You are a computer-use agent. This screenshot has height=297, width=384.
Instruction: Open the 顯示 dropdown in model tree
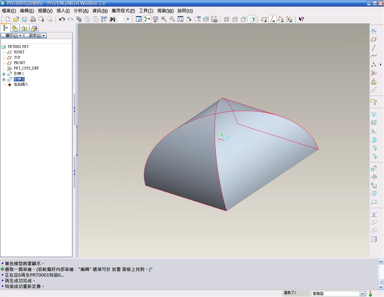[x=12, y=36]
